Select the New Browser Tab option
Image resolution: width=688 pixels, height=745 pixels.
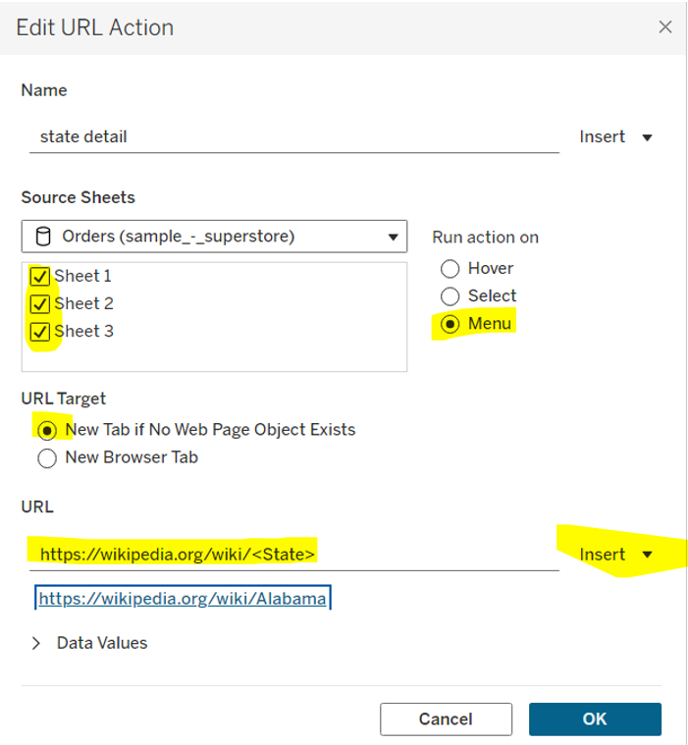click(x=46, y=456)
